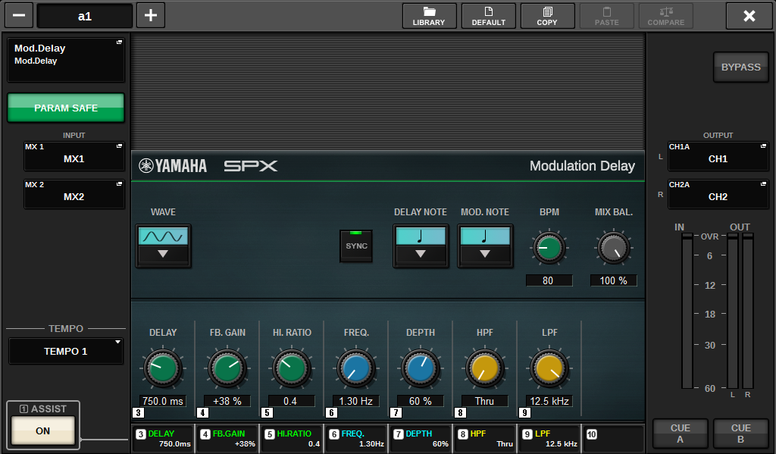Copy the effect parameters
776x454 pixels.
pos(547,16)
